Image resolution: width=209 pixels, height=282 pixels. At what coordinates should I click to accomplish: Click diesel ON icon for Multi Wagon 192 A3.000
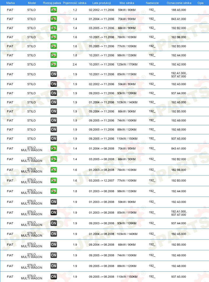(54, 202)
